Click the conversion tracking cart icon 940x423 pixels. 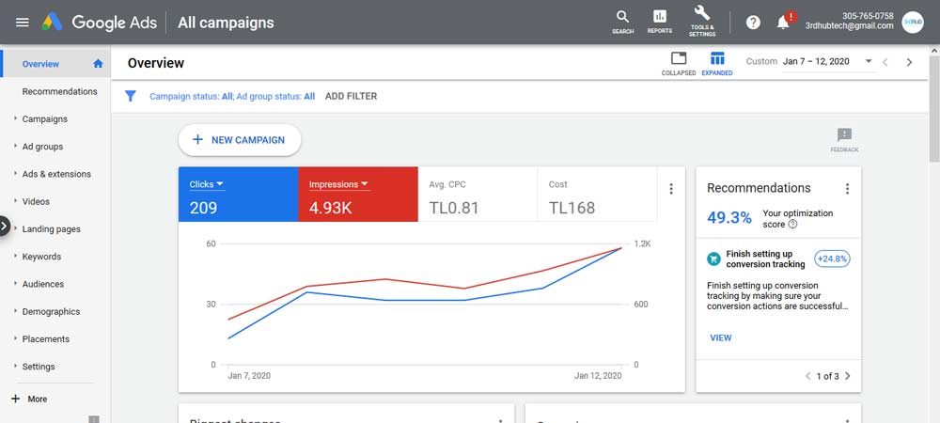click(x=713, y=258)
